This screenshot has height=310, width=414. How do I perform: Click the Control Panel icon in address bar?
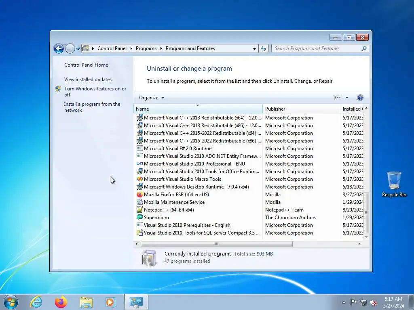pyautogui.click(x=86, y=48)
